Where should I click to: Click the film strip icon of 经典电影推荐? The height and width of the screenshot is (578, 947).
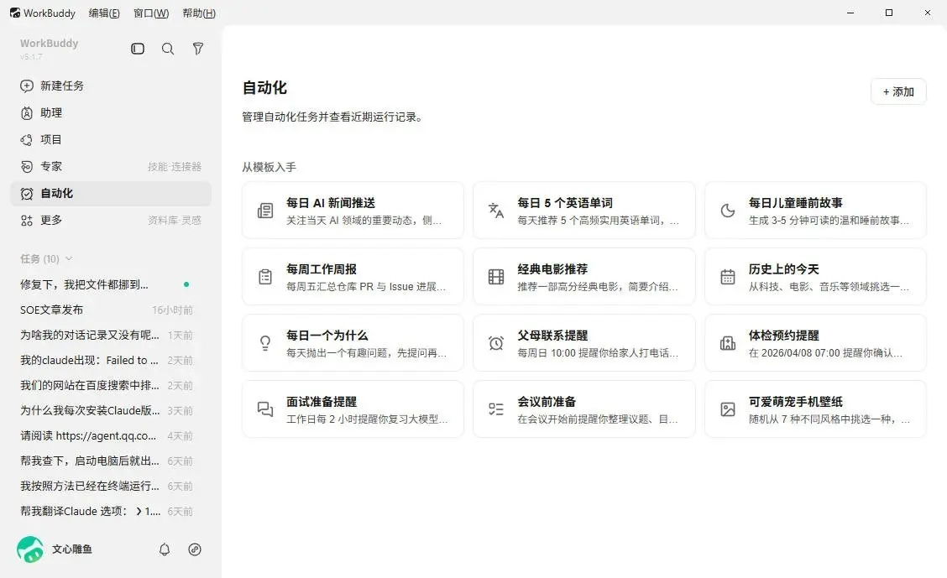496,276
